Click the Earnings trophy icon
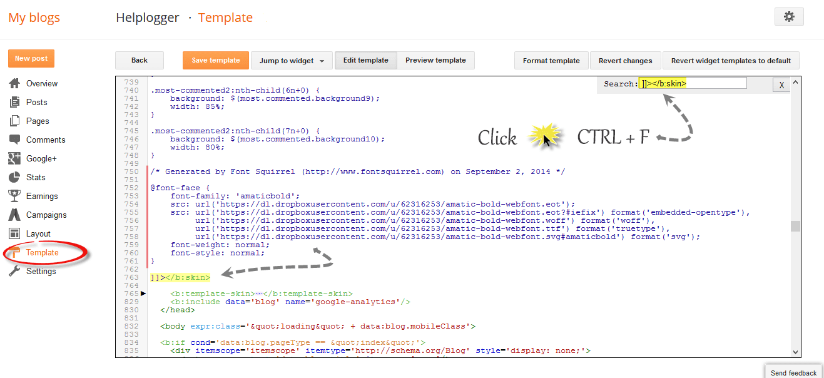Image resolution: width=824 pixels, height=378 pixels. click(14, 196)
